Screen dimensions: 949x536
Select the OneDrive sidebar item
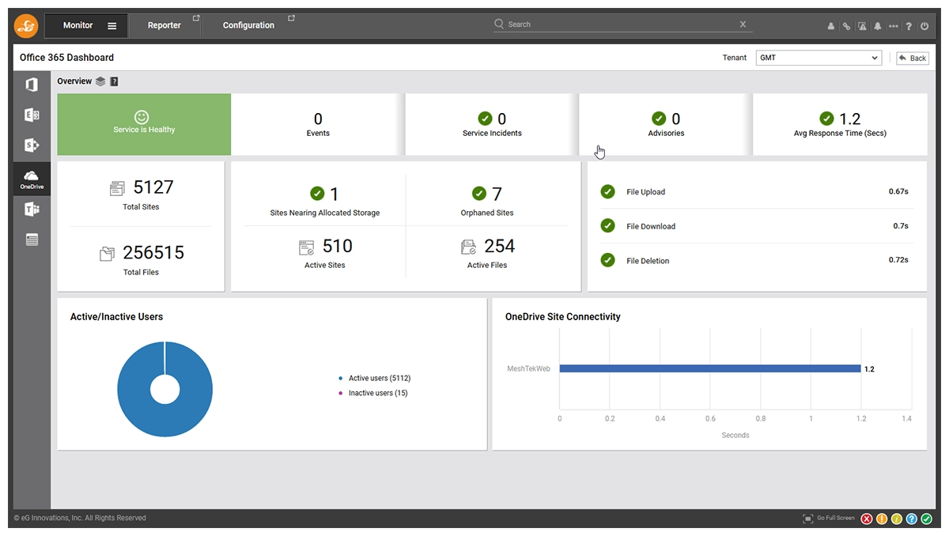[x=32, y=179]
